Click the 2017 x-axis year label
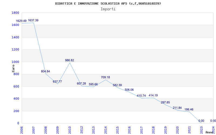The image size is (216, 135). (x=141, y=130)
